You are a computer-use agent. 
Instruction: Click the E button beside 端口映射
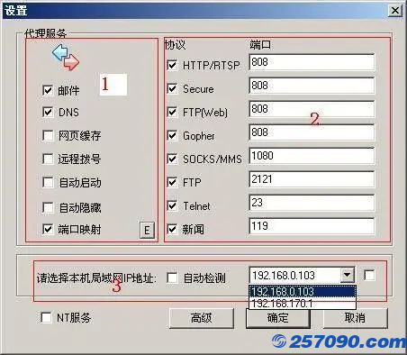click(147, 231)
